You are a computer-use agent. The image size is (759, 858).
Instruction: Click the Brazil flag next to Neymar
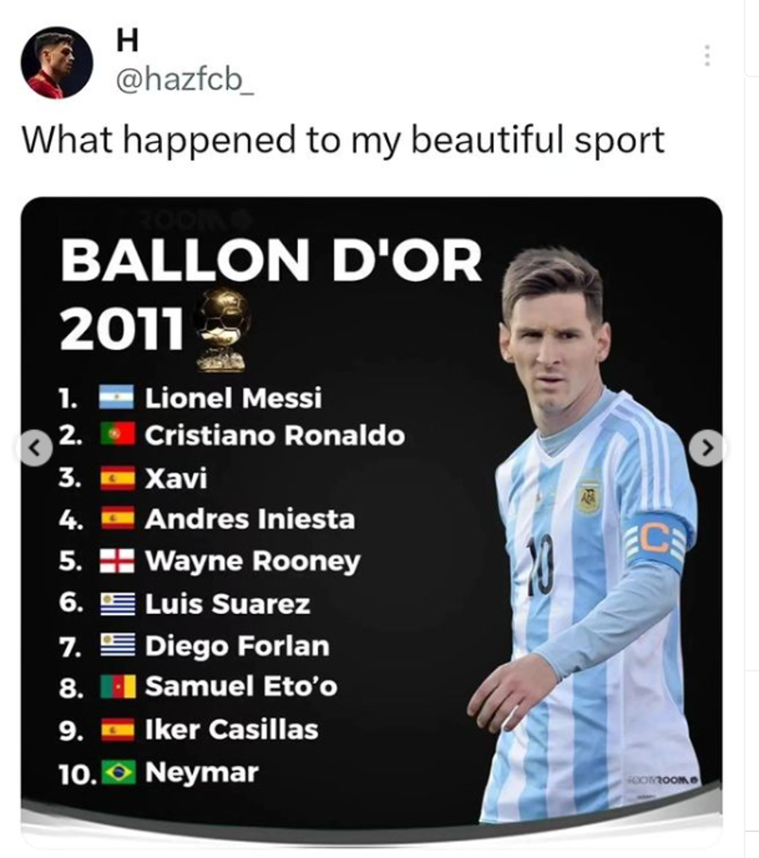pos(119,772)
